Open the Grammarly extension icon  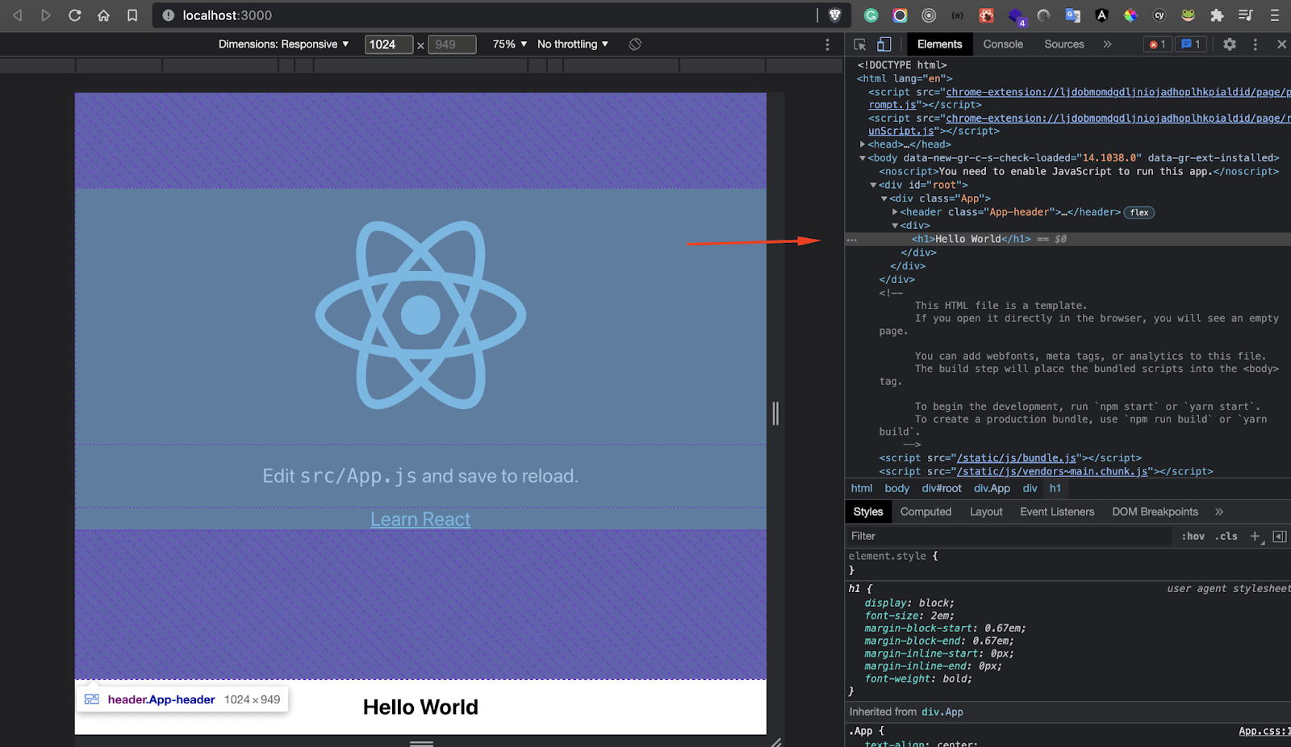pyautogui.click(x=871, y=15)
